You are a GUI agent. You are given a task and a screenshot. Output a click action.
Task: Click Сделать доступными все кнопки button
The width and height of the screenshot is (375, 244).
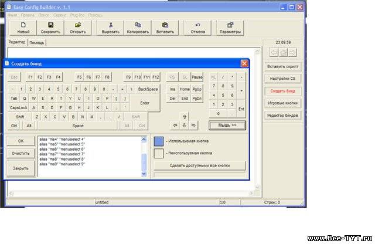(x=200, y=165)
